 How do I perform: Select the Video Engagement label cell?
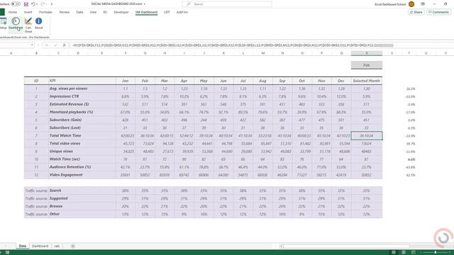click(82, 175)
